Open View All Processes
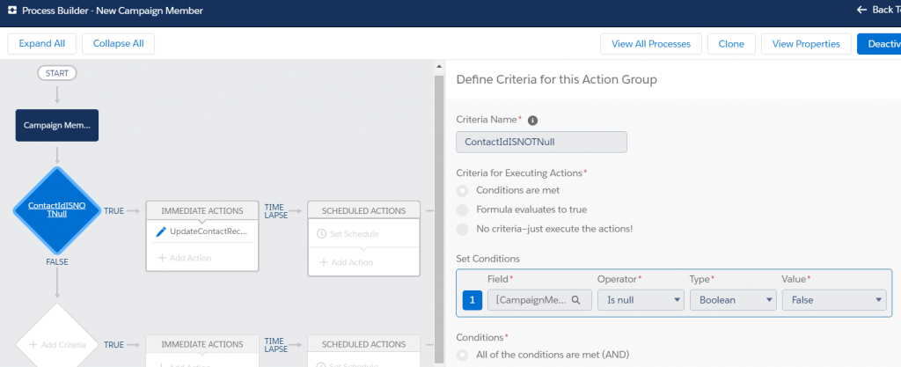Viewport: 901px width, 367px height. (x=650, y=44)
